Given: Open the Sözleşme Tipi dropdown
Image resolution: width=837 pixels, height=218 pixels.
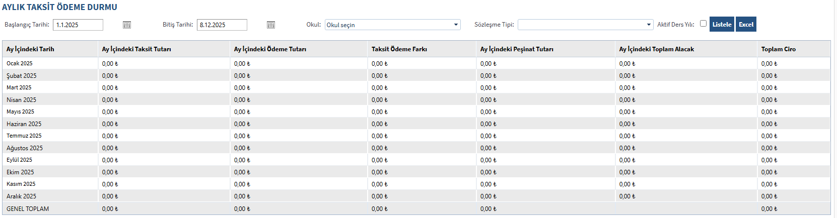Looking at the screenshot, I should pos(585,25).
